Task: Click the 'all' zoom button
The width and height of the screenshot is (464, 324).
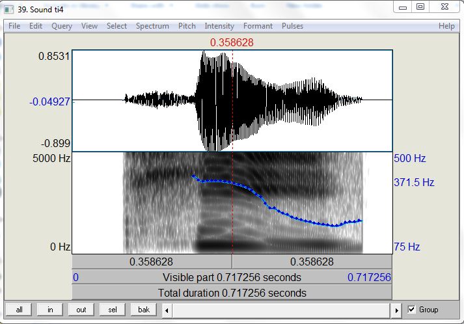Action: click(19, 310)
